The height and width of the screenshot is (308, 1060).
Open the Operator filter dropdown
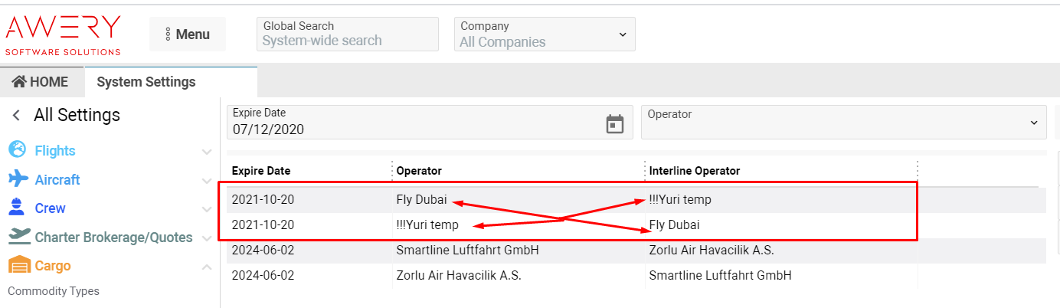click(843, 123)
